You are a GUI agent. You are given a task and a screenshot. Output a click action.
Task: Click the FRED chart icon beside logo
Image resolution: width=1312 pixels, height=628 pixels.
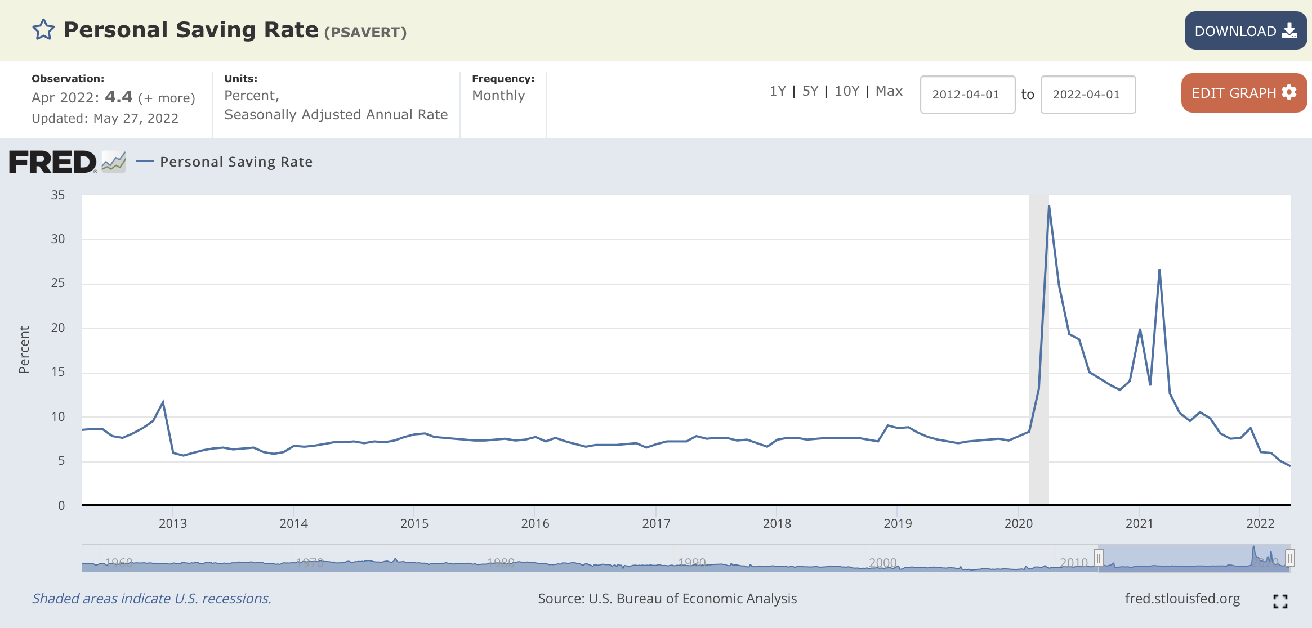(x=114, y=162)
